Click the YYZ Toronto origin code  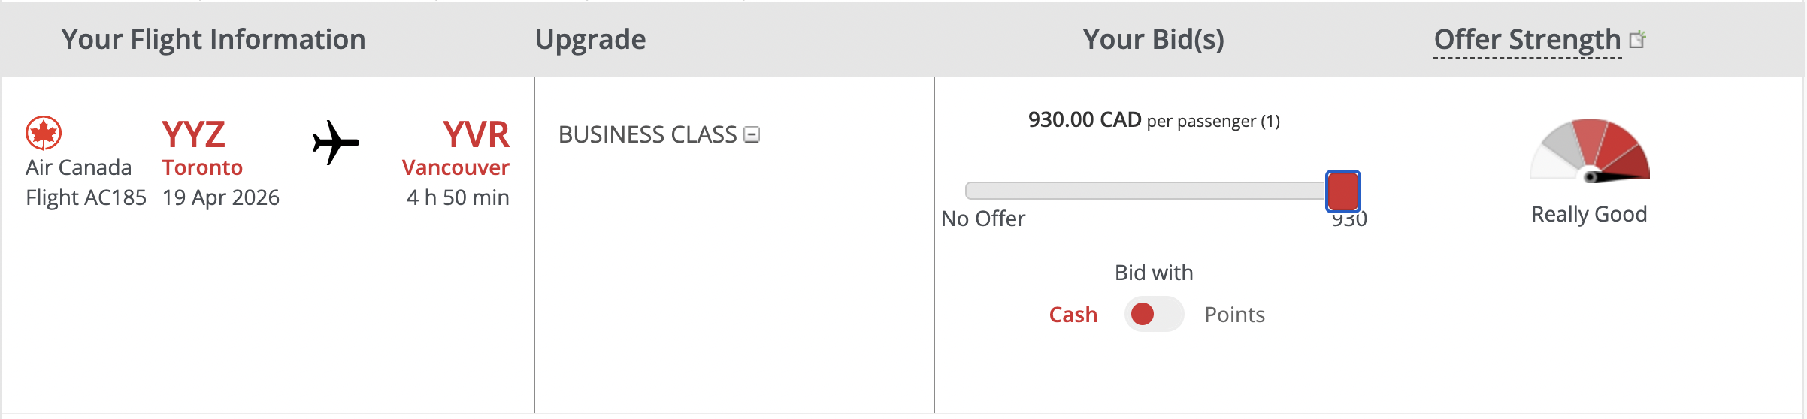(193, 135)
